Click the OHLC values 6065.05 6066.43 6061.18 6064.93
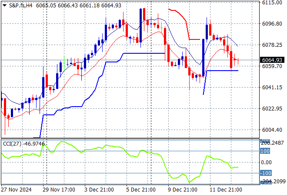287x195 pixels. (x=79, y=6)
